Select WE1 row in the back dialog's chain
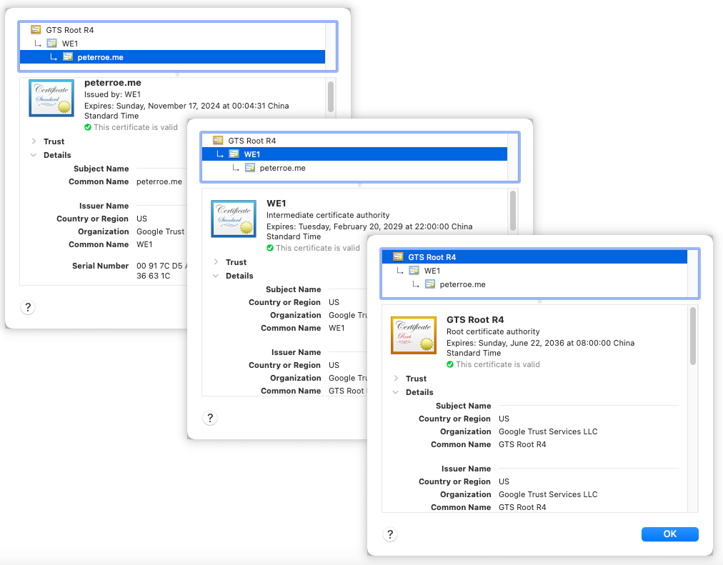Image resolution: width=723 pixels, height=565 pixels. tap(70, 44)
